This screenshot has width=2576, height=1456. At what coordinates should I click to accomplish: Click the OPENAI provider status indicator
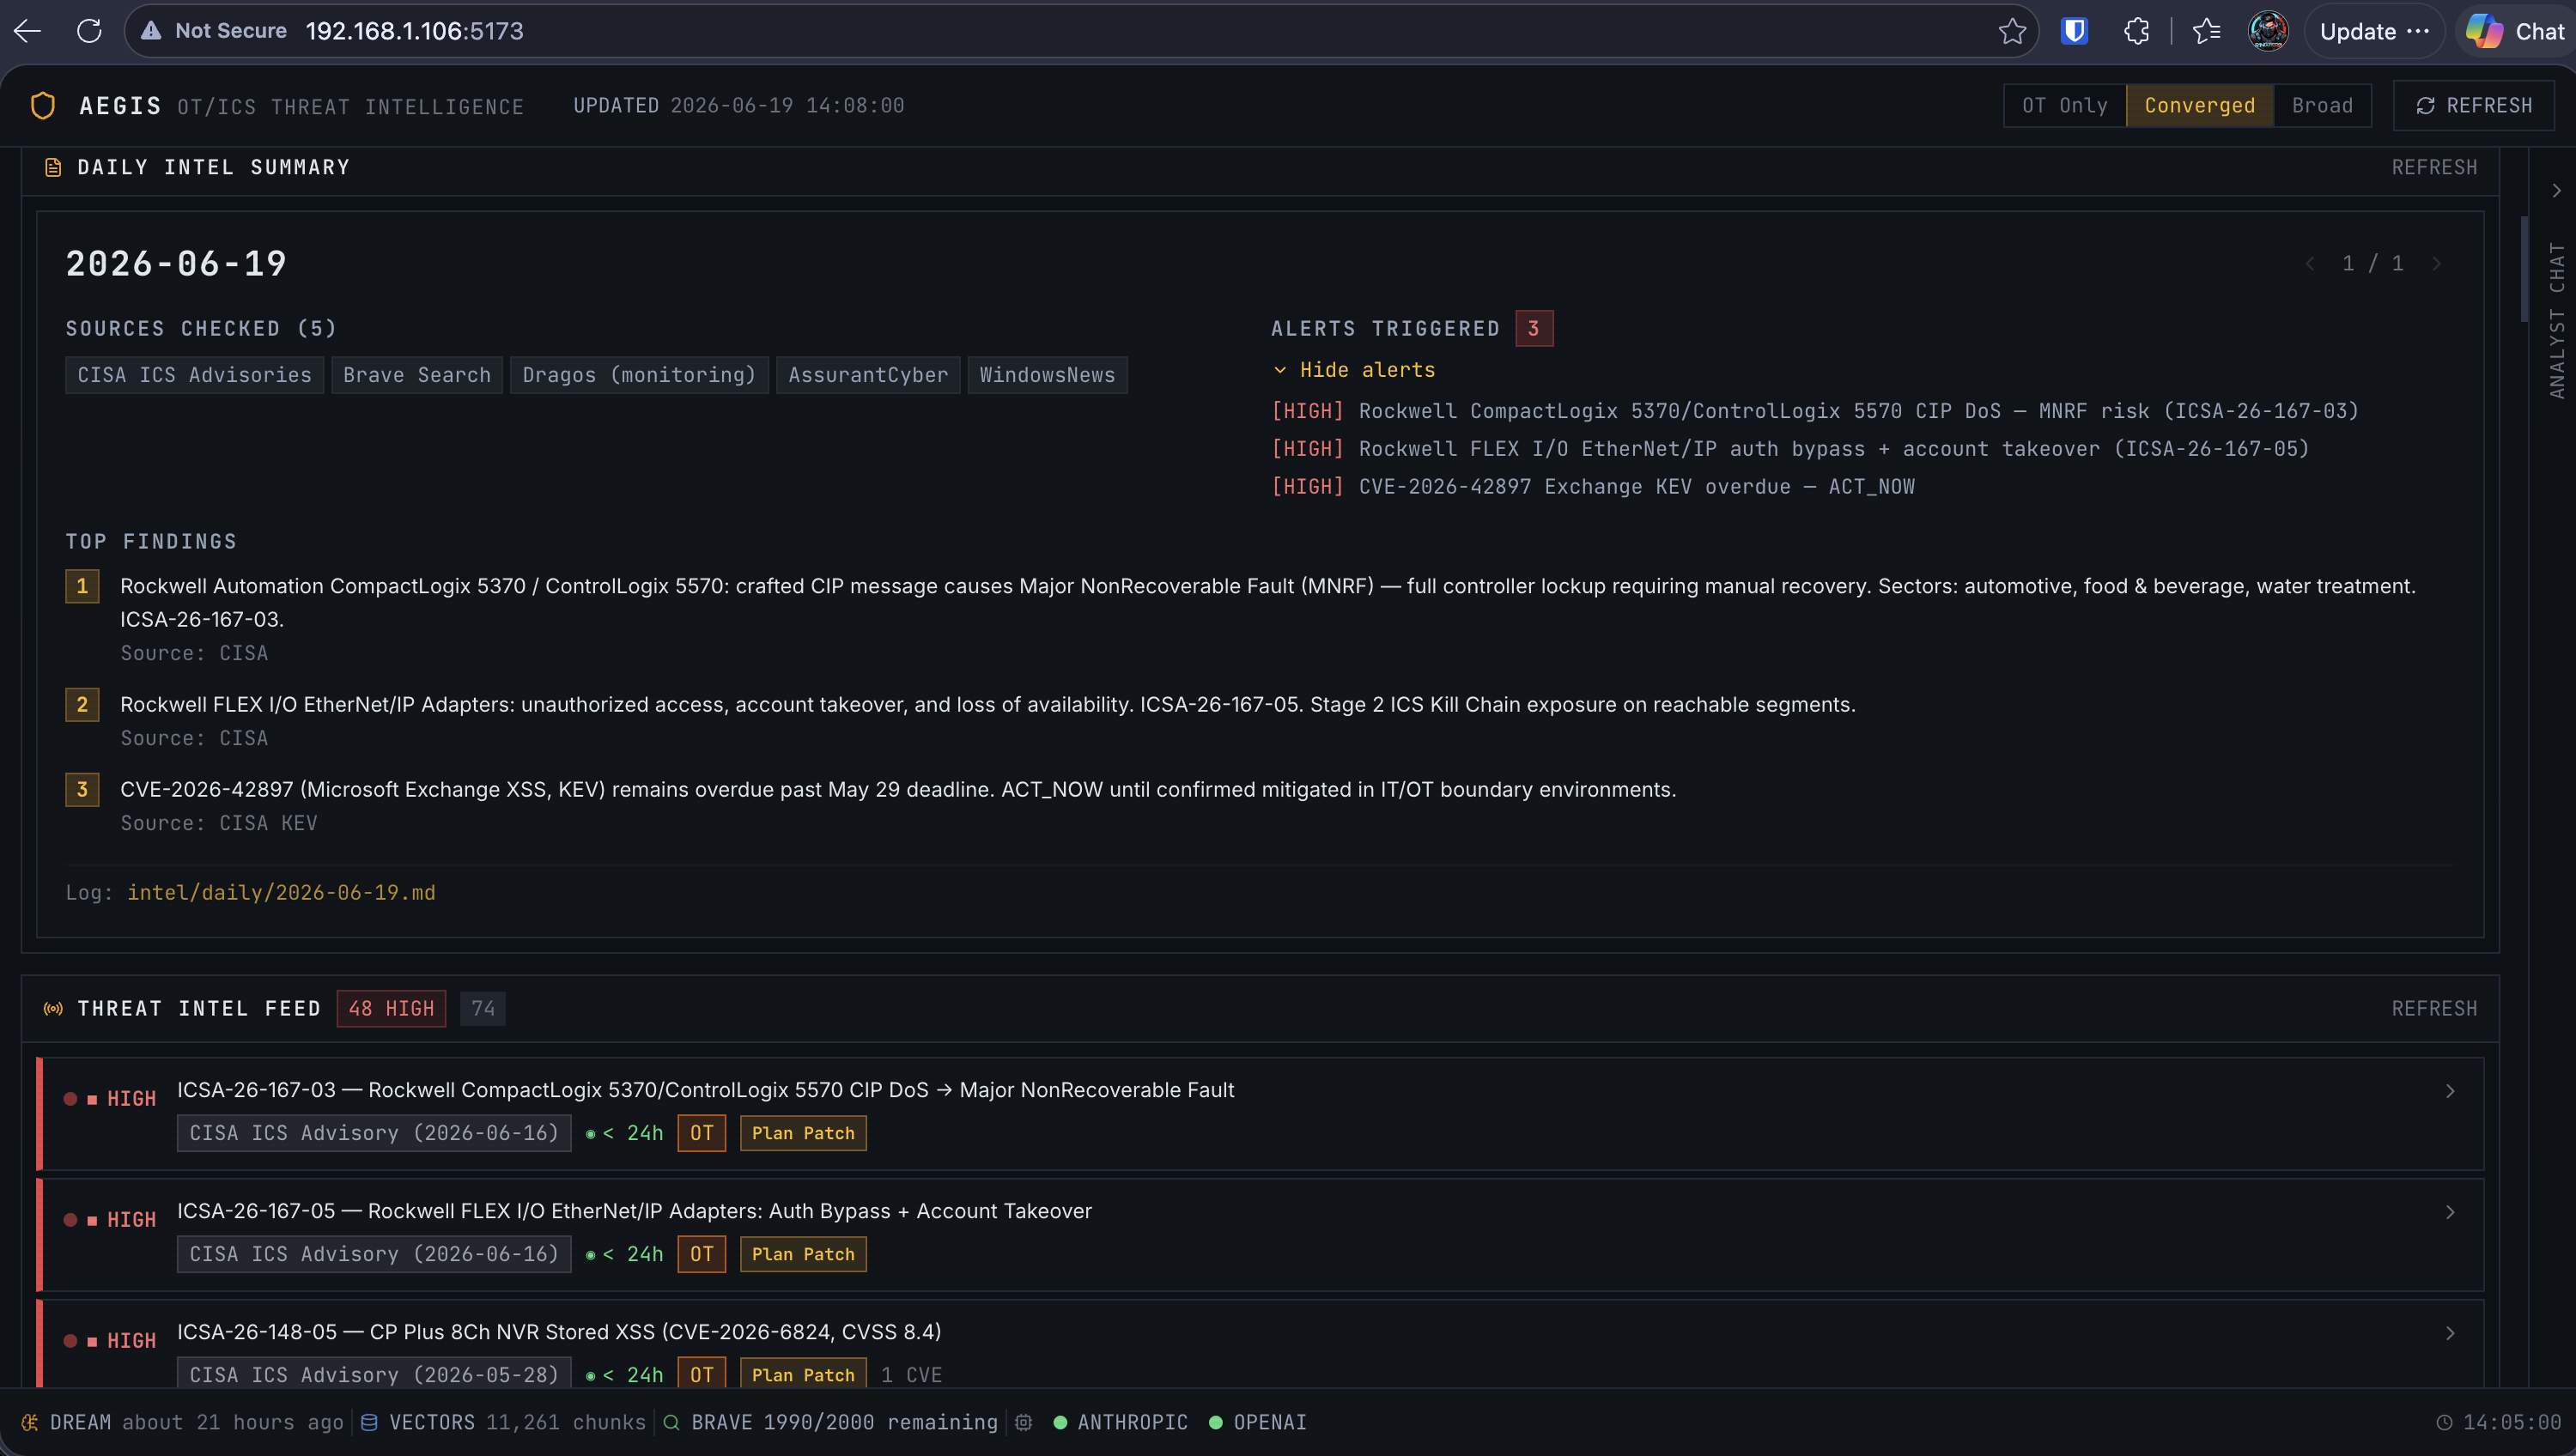pos(1257,1422)
